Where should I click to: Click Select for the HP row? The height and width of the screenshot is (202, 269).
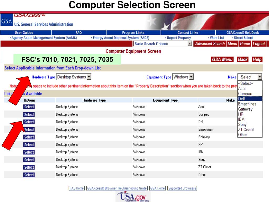(x=29, y=145)
